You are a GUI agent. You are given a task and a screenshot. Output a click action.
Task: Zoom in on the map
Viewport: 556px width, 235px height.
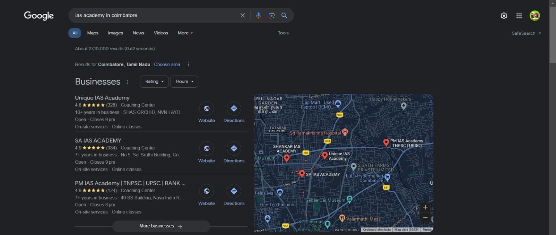(x=425, y=207)
